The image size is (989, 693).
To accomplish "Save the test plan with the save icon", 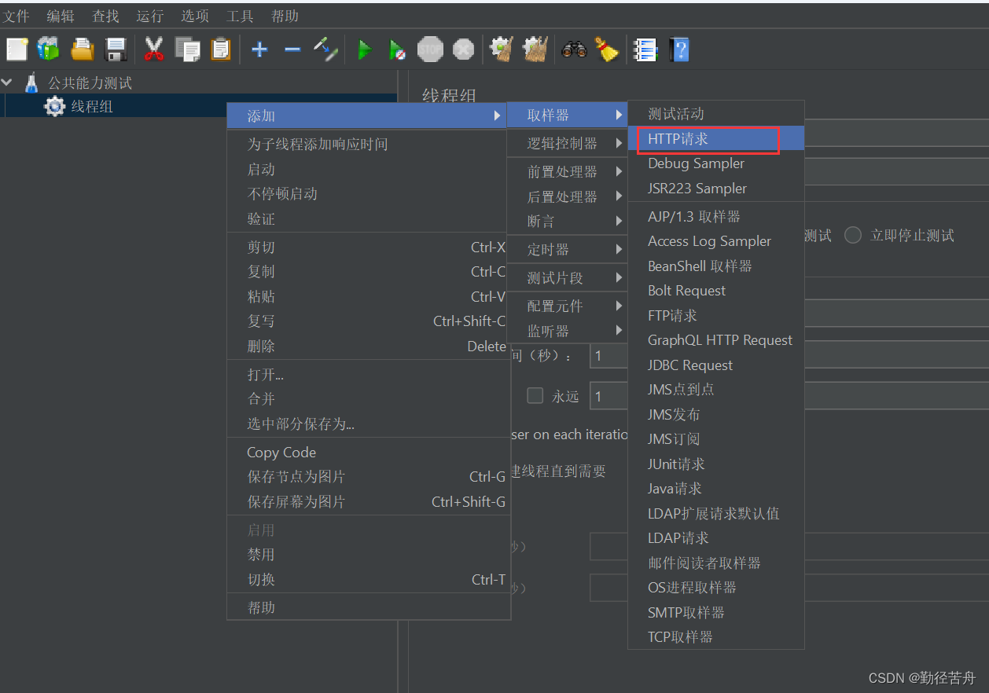I will click(116, 49).
